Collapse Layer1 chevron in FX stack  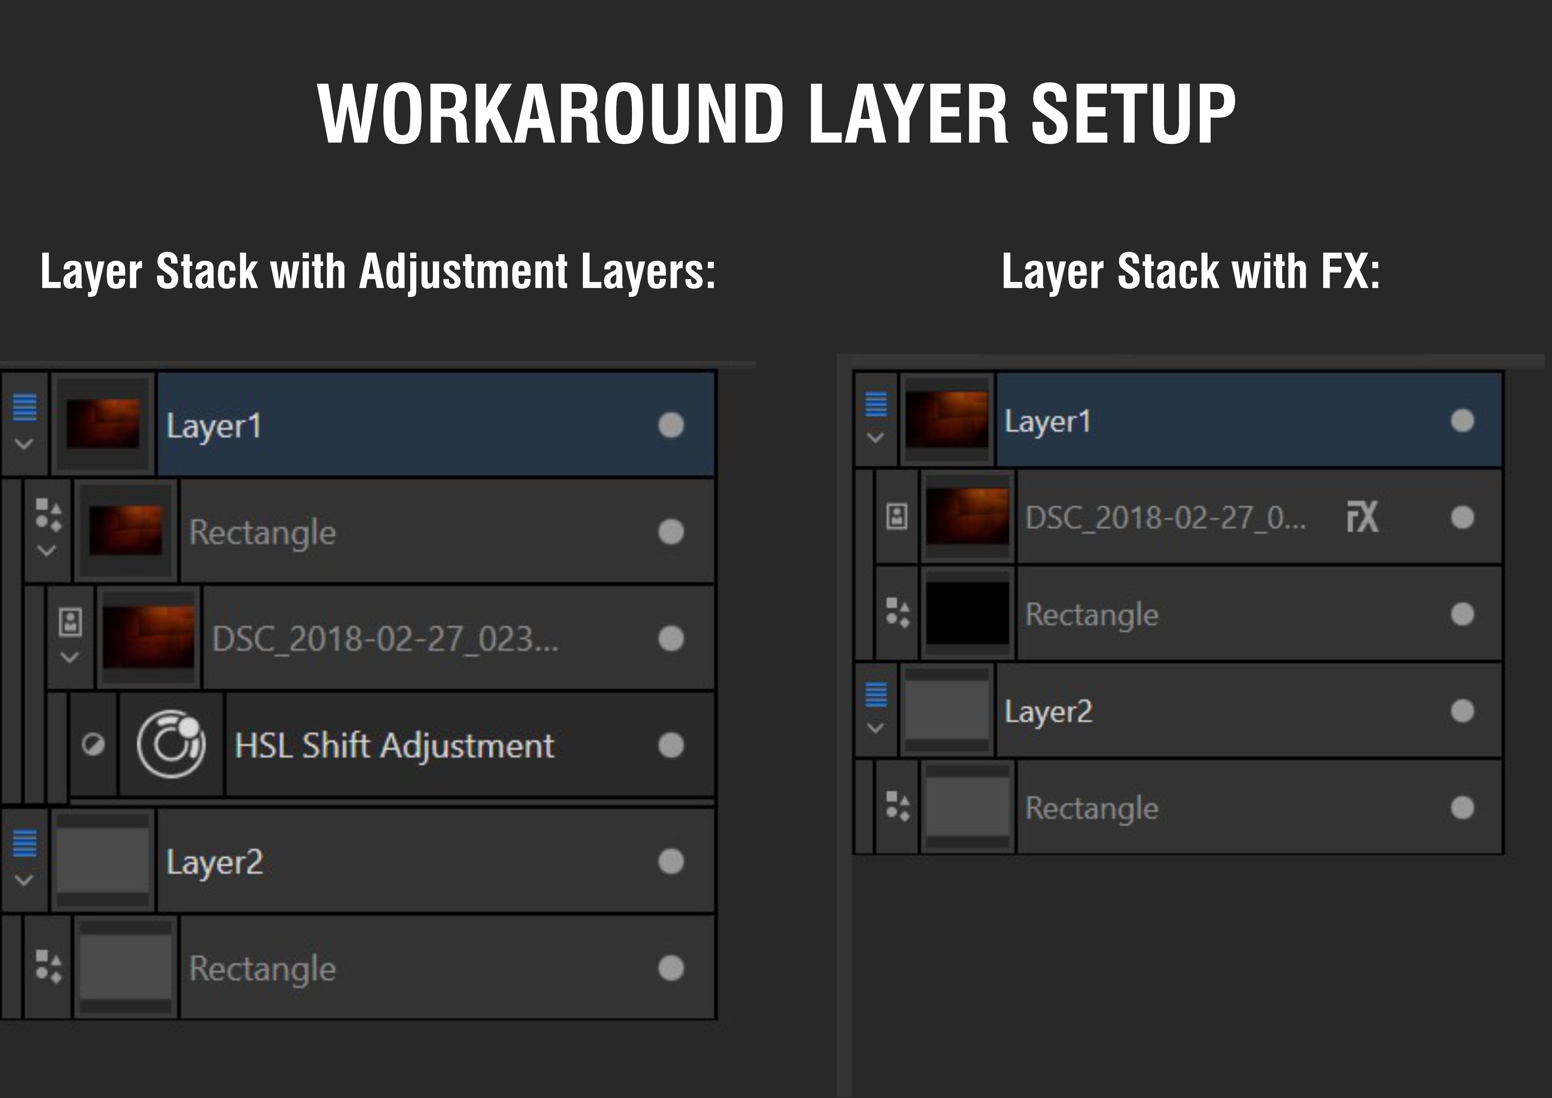click(875, 438)
